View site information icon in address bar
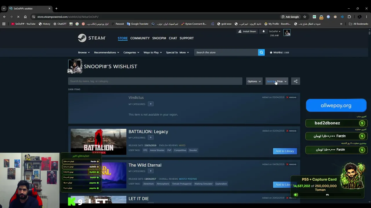This screenshot has height=208, width=371. point(34,17)
